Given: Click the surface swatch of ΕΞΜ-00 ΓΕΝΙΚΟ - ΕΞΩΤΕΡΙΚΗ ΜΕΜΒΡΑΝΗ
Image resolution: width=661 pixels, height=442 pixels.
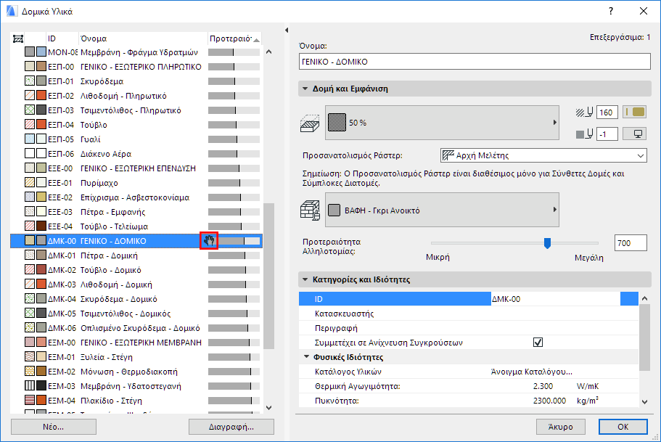Looking at the screenshot, I should point(41,343).
